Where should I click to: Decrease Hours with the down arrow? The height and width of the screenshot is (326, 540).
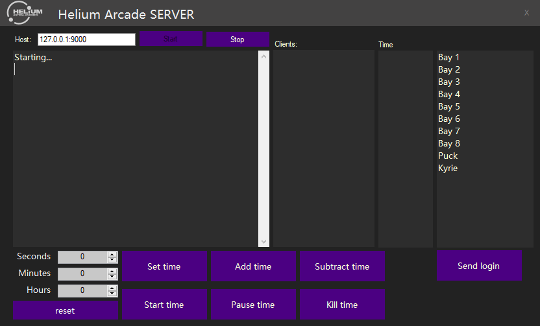112,294
